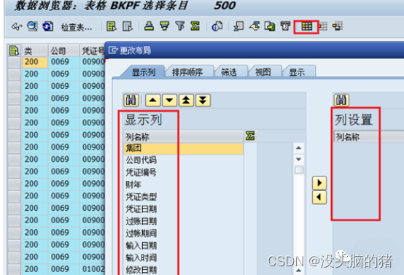Click the word processing export icon
Image resolution: width=404 pixels, height=275 pixels.
[238, 26]
